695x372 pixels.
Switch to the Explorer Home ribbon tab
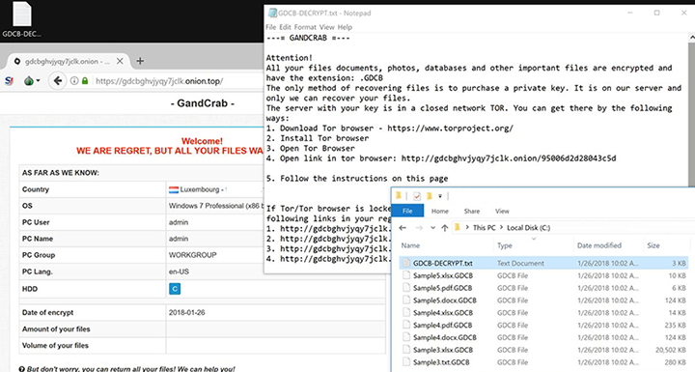coord(440,211)
